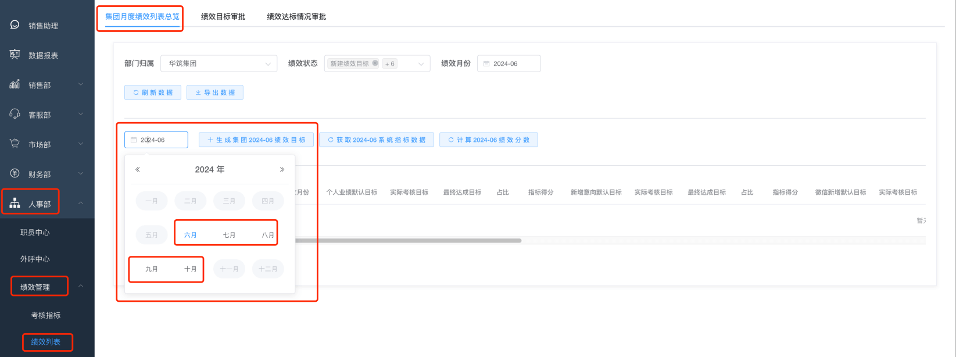The width and height of the screenshot is (956, 357).
Task: Click the customer service headset icon
Action: 15,114
